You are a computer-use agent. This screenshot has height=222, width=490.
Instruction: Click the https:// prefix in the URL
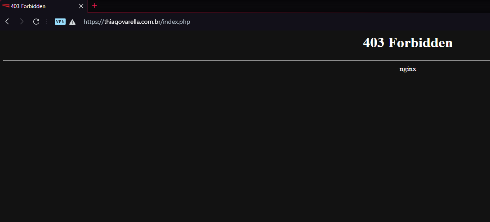click(94, 22)
